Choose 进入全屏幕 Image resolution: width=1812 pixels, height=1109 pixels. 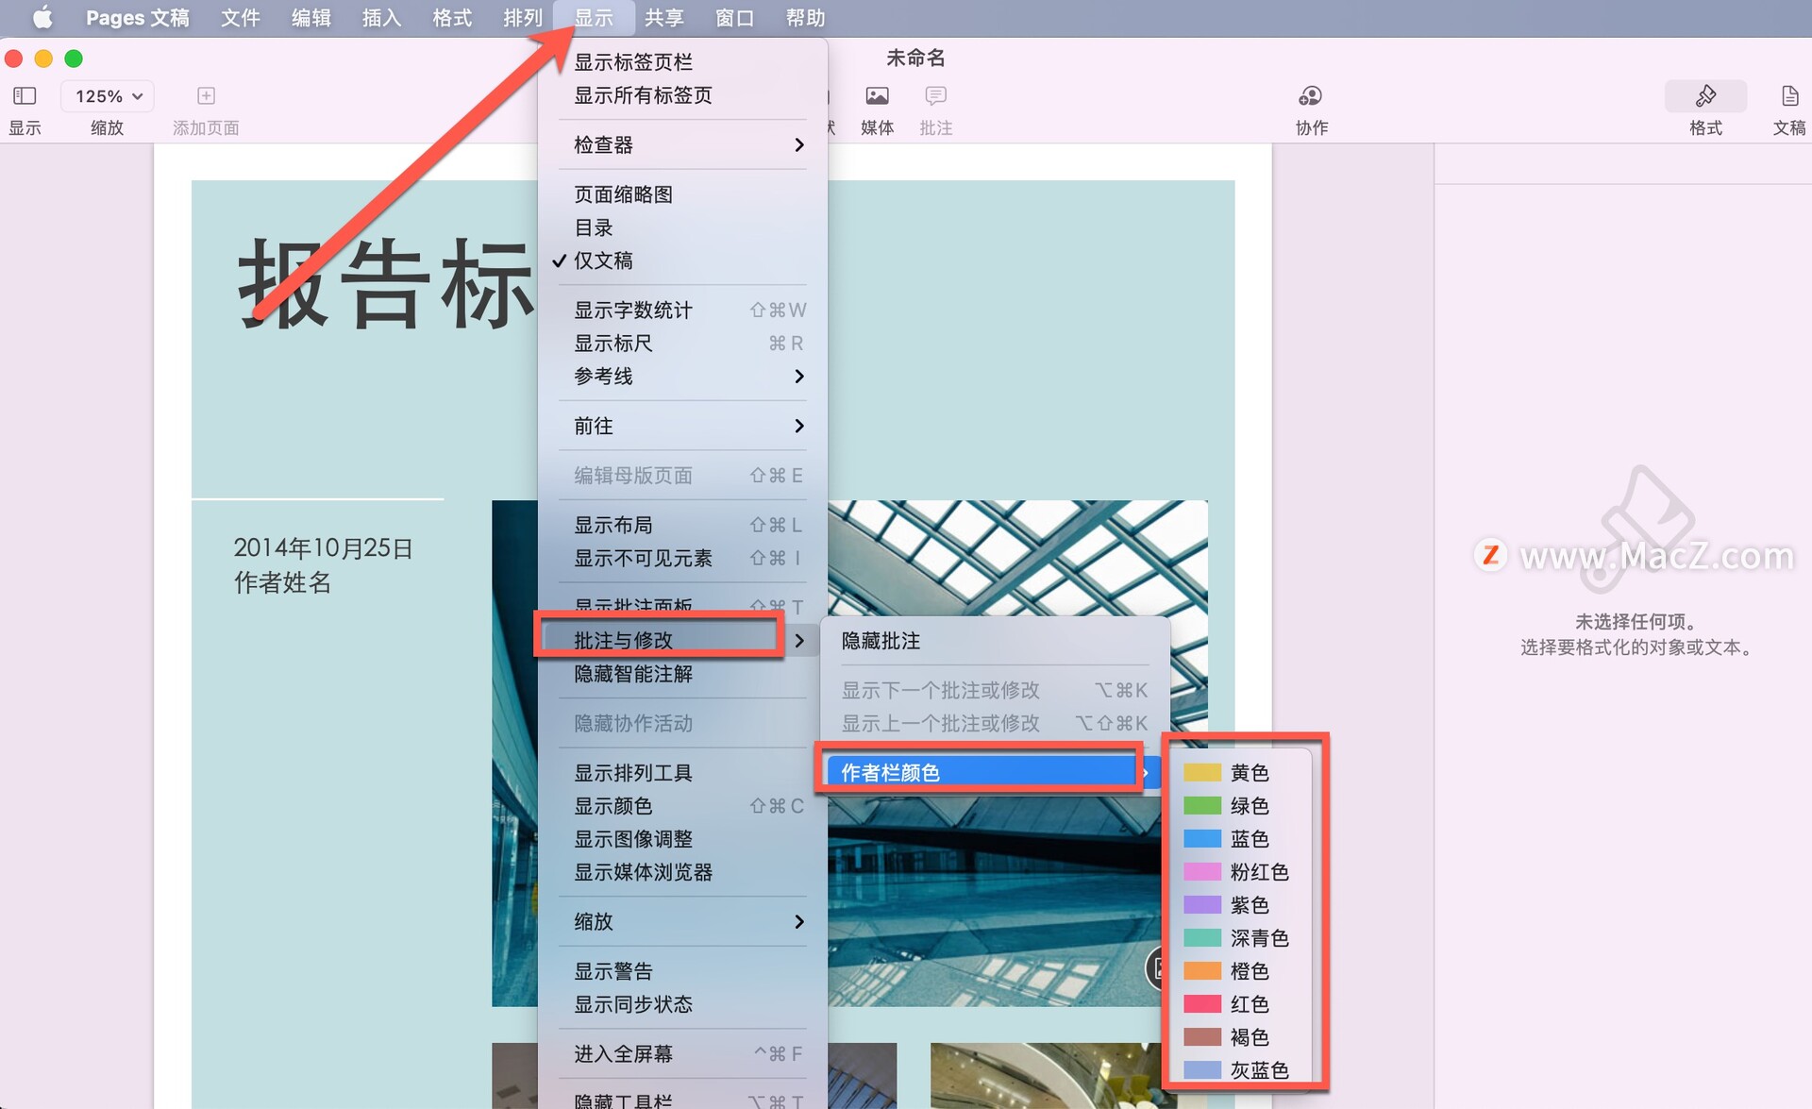(x=682, y=1053)
